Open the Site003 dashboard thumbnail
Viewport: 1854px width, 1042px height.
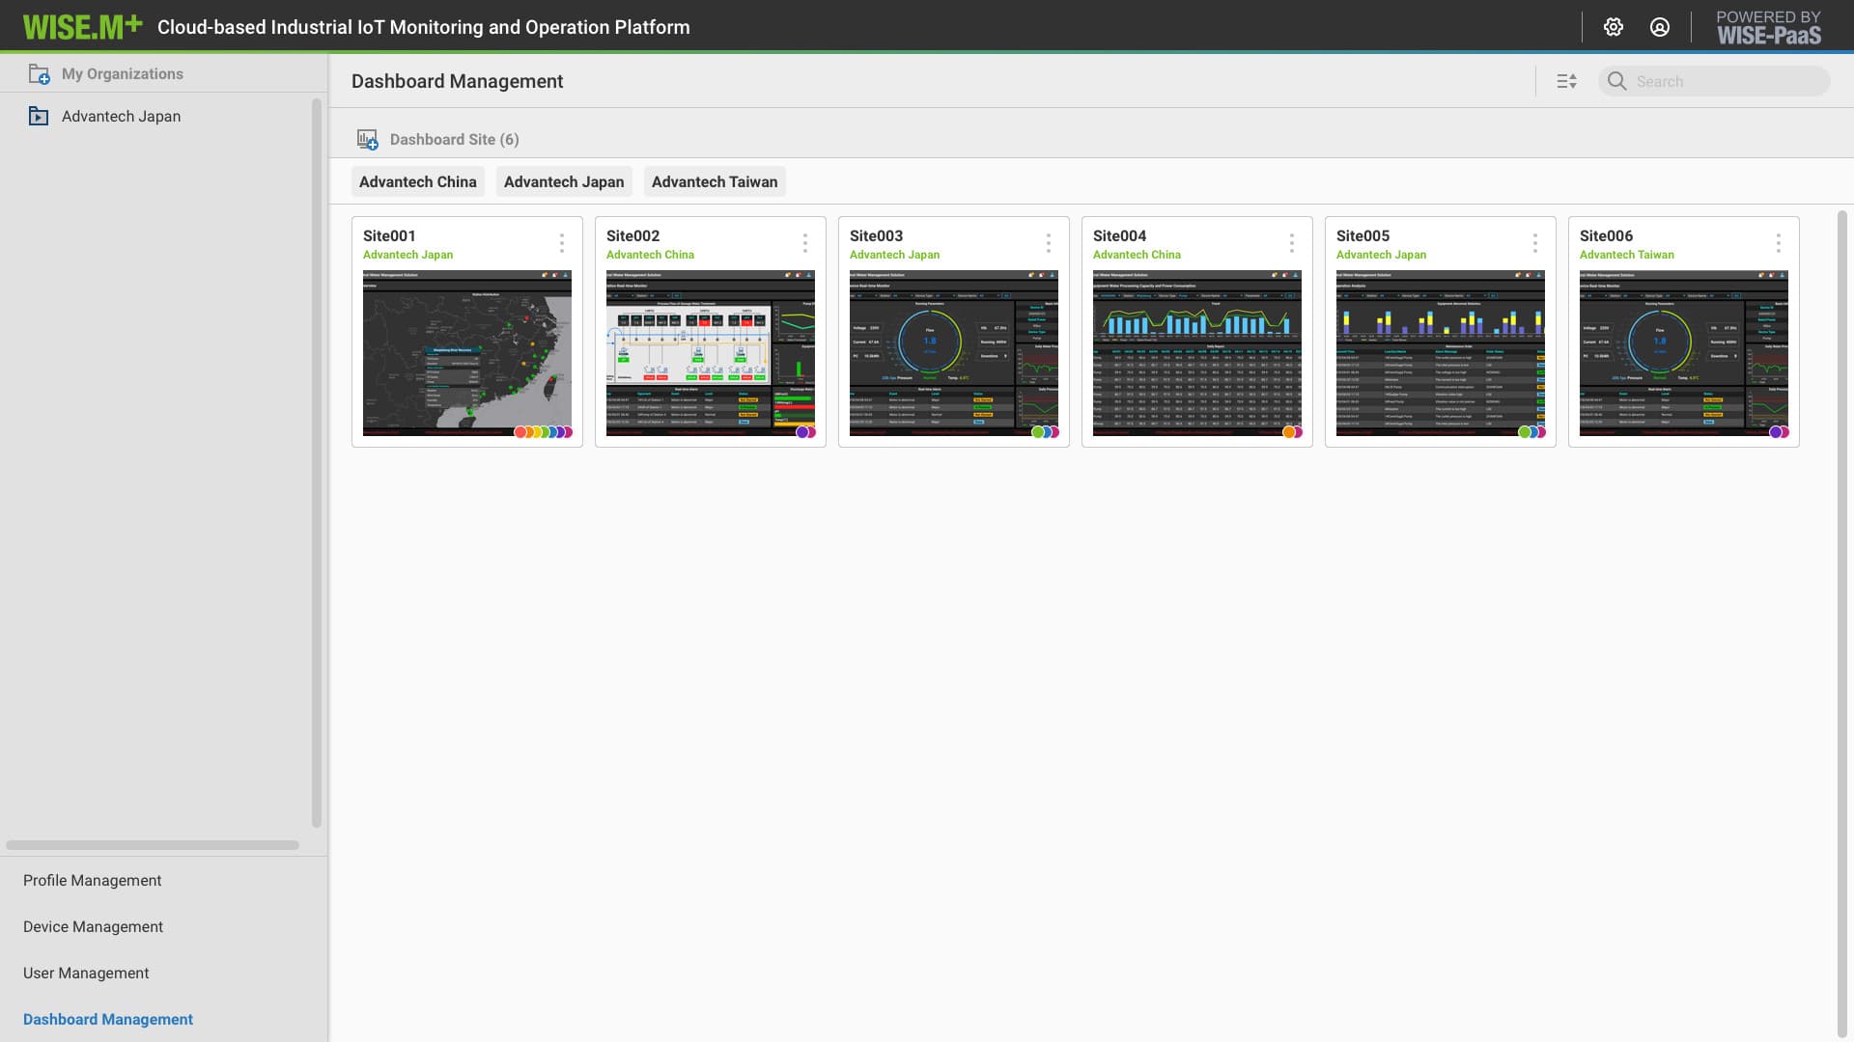tap(953, 352)
